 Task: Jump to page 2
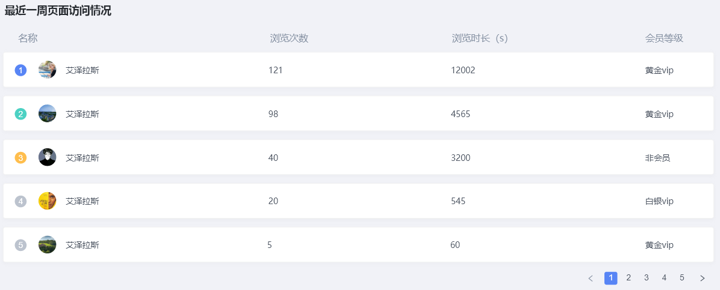pos(628,278)
